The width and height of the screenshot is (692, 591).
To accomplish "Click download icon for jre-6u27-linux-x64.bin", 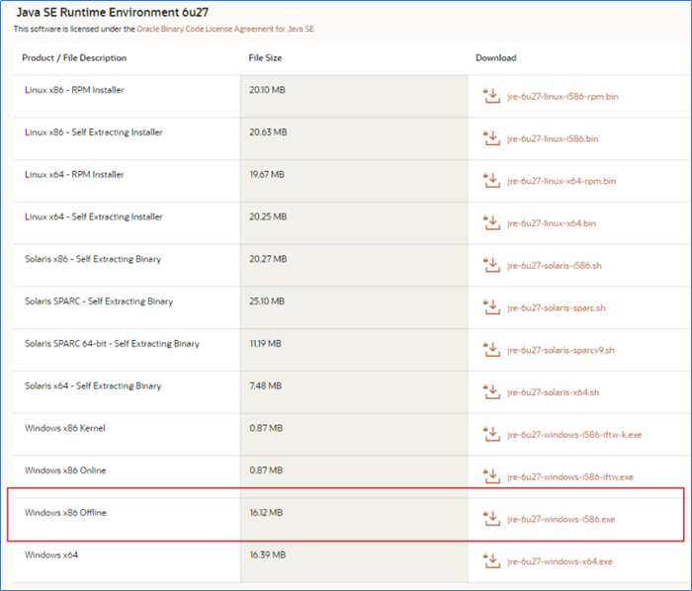I will [491, 222].
